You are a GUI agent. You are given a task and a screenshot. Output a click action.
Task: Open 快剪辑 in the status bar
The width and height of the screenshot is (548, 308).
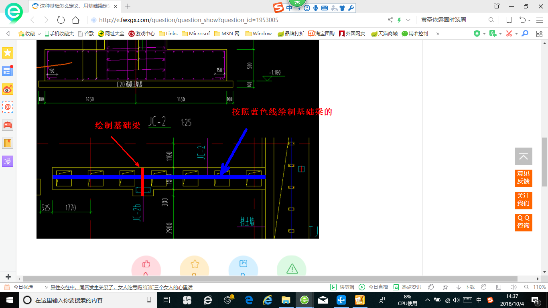[x=342, y=287]
